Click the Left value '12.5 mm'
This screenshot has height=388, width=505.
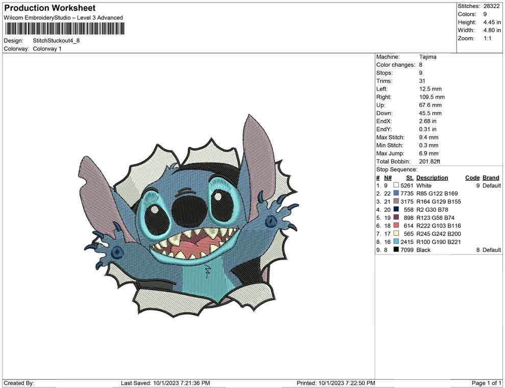[431, 89]
